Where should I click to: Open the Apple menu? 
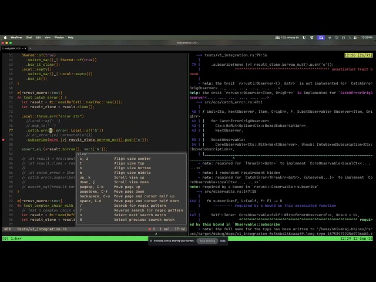[x=5, y=38]
